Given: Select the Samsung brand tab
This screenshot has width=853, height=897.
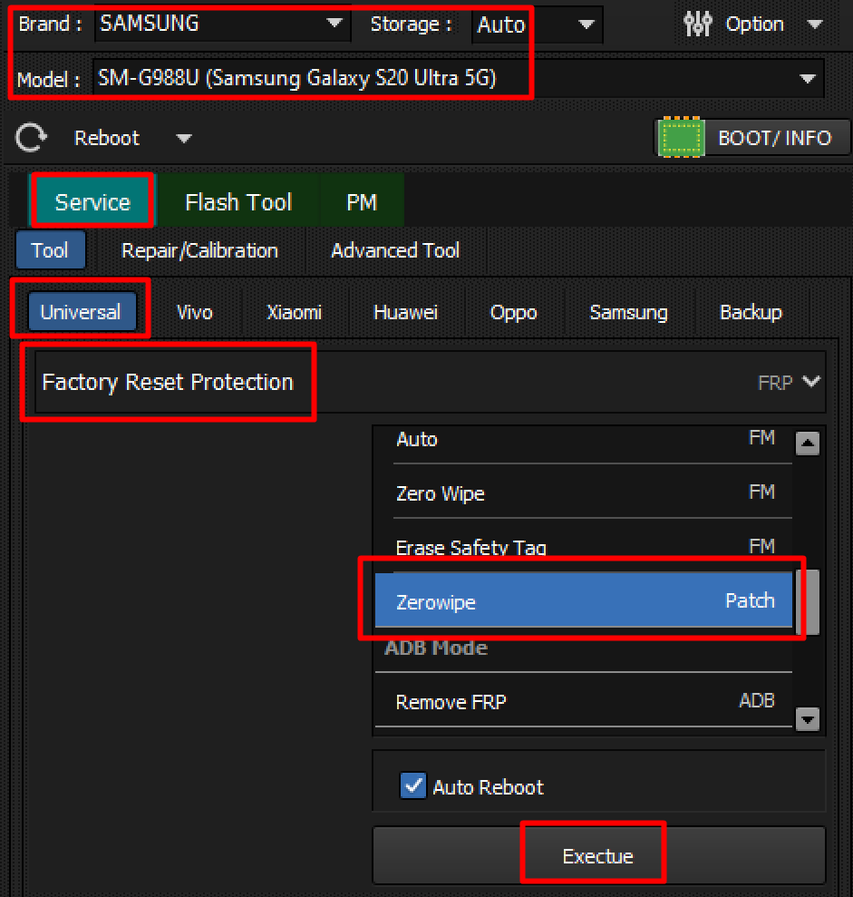Looking at the screenshot, I should click(628, 312).
